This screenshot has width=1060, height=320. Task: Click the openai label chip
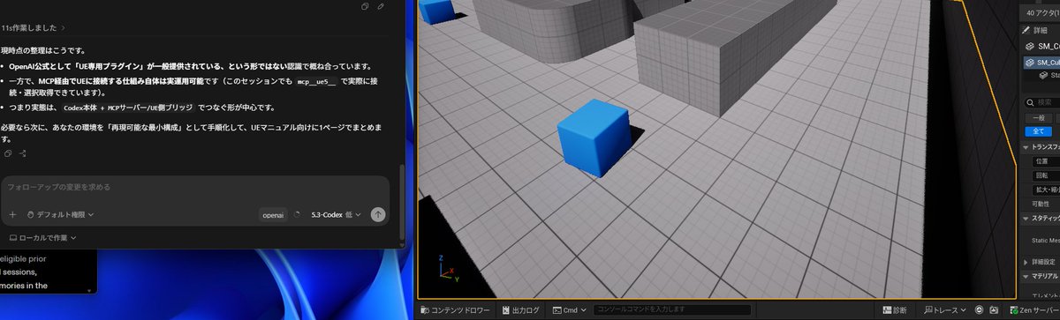coord(274,214)
